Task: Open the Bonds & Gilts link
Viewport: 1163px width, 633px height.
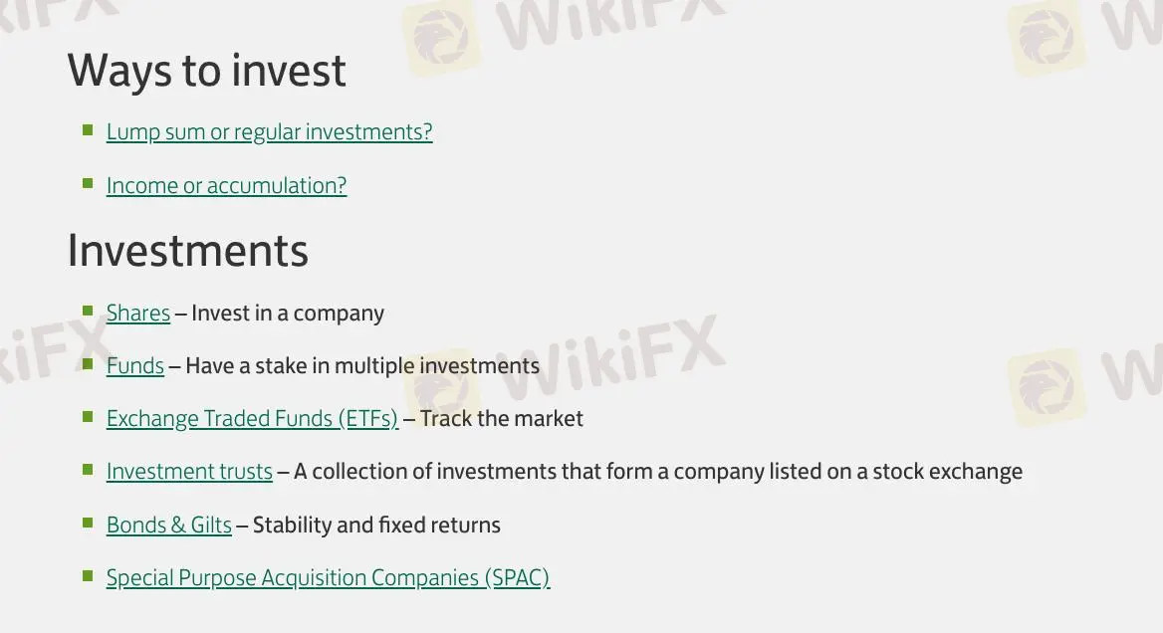Action: pyautogui.click(x=168, y=525)
